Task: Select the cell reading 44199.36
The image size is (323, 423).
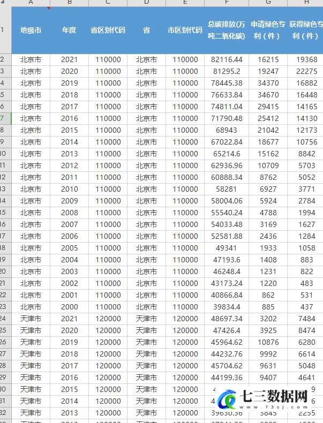Action: pos(227,377)
